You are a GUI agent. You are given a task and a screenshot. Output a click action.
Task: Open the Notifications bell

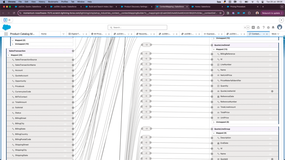(x=273, y=27)
